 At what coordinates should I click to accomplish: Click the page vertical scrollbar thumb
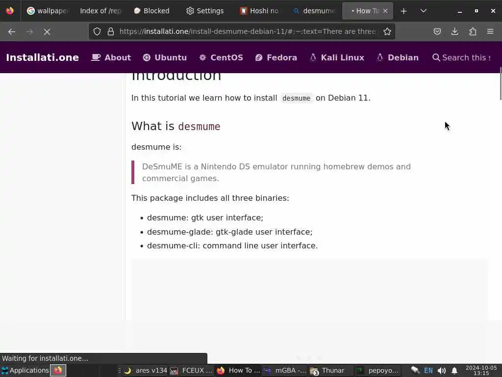pyautogui.click(x=500, y=83)
